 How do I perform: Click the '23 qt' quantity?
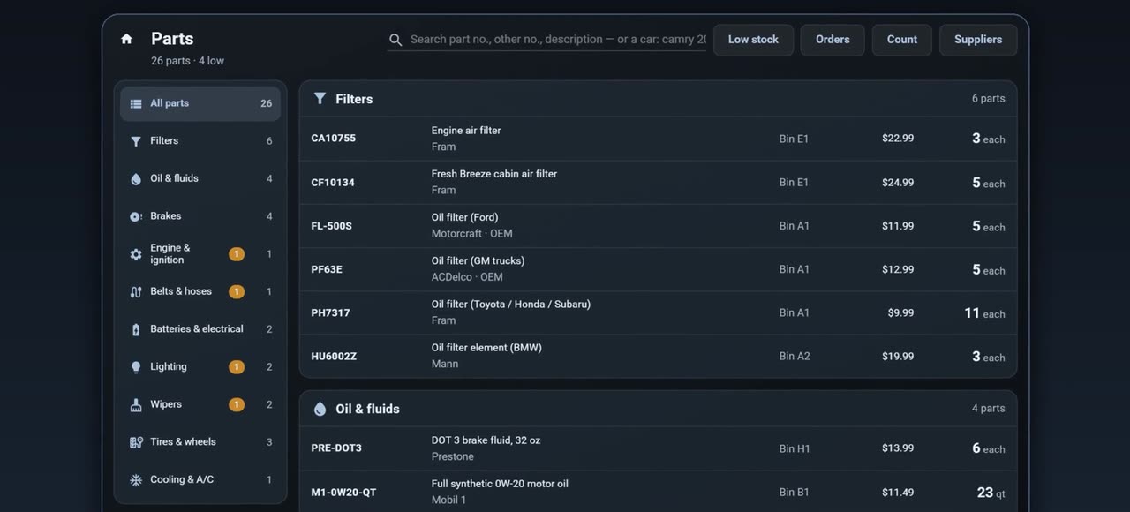[991, 493]
